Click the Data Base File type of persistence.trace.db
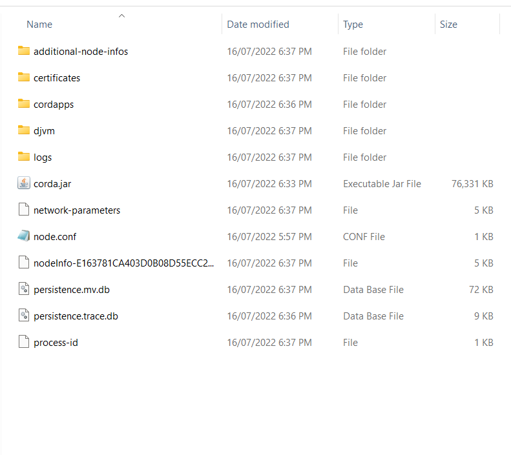The width and height of the screenshot is (511, 455). (x=373, y=316)
